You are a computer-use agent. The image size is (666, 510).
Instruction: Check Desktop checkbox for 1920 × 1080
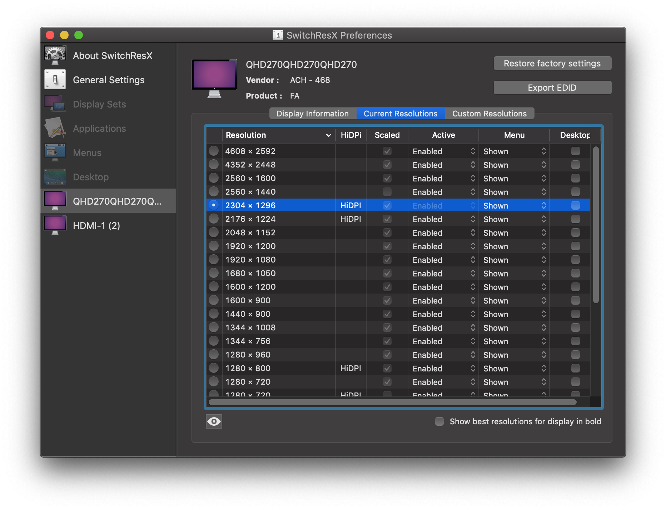point(576,260)
